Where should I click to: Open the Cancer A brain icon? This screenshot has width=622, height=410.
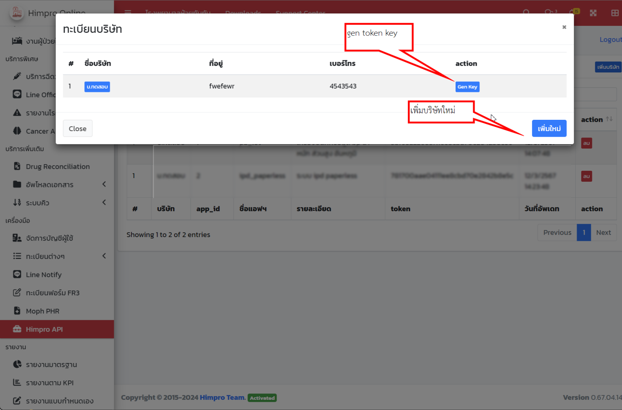point(17,131)
